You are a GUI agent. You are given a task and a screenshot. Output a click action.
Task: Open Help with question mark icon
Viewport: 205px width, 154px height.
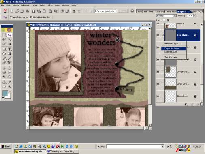[132, 11]
